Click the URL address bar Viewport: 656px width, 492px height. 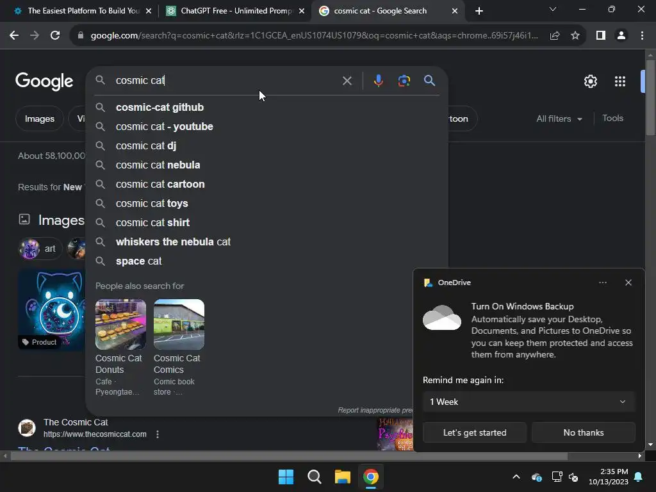[x=314, y=36]
